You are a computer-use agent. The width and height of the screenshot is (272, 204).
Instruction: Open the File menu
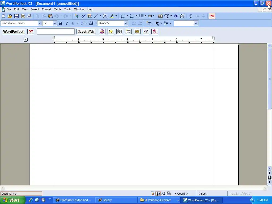point(9,9)
